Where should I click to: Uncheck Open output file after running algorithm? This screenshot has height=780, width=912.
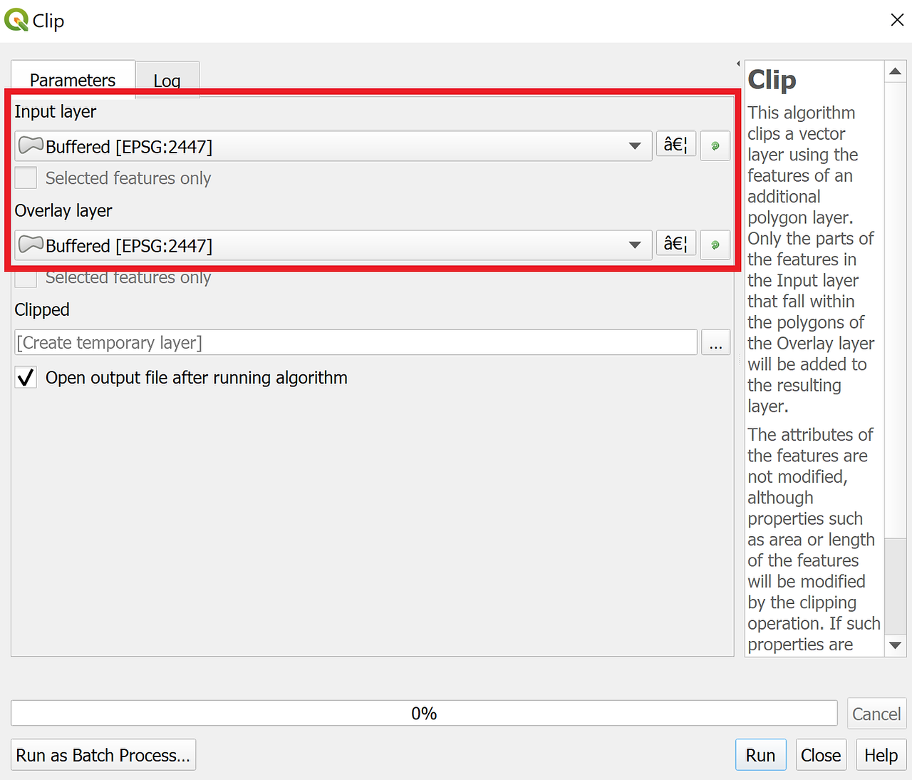coord(26,377)
